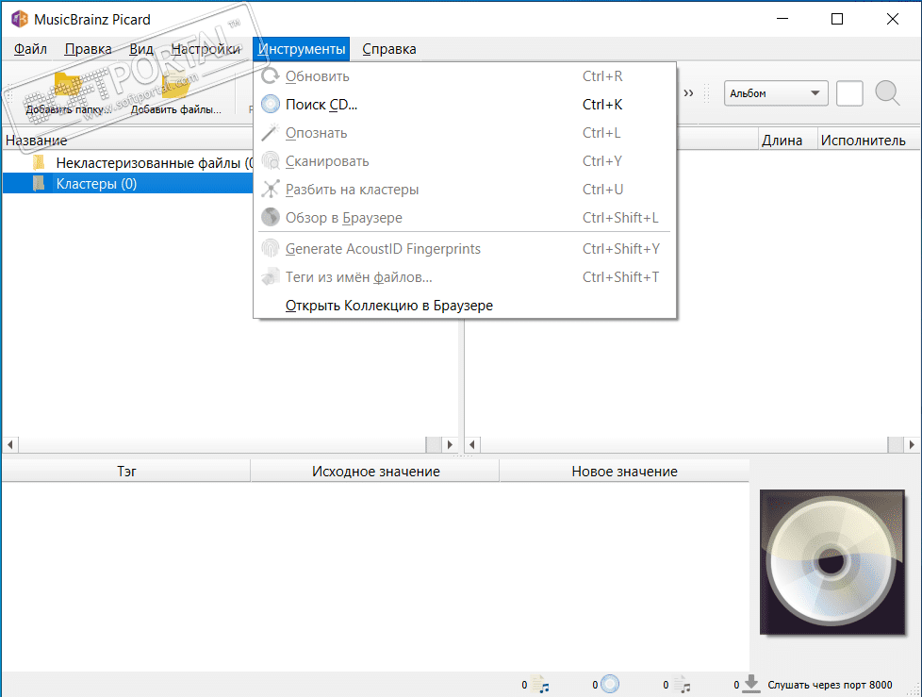This screenshot has width=922, height=697.
Task: Click the magic wand icon beside Опознать
Action: (x=270, y=133)
